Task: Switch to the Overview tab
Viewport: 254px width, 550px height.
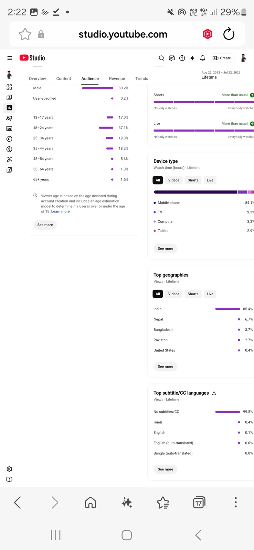Action: [38, 79]
